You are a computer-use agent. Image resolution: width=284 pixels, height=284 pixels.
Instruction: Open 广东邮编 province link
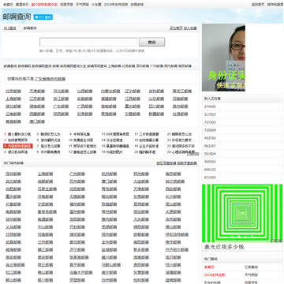(61, 106)
